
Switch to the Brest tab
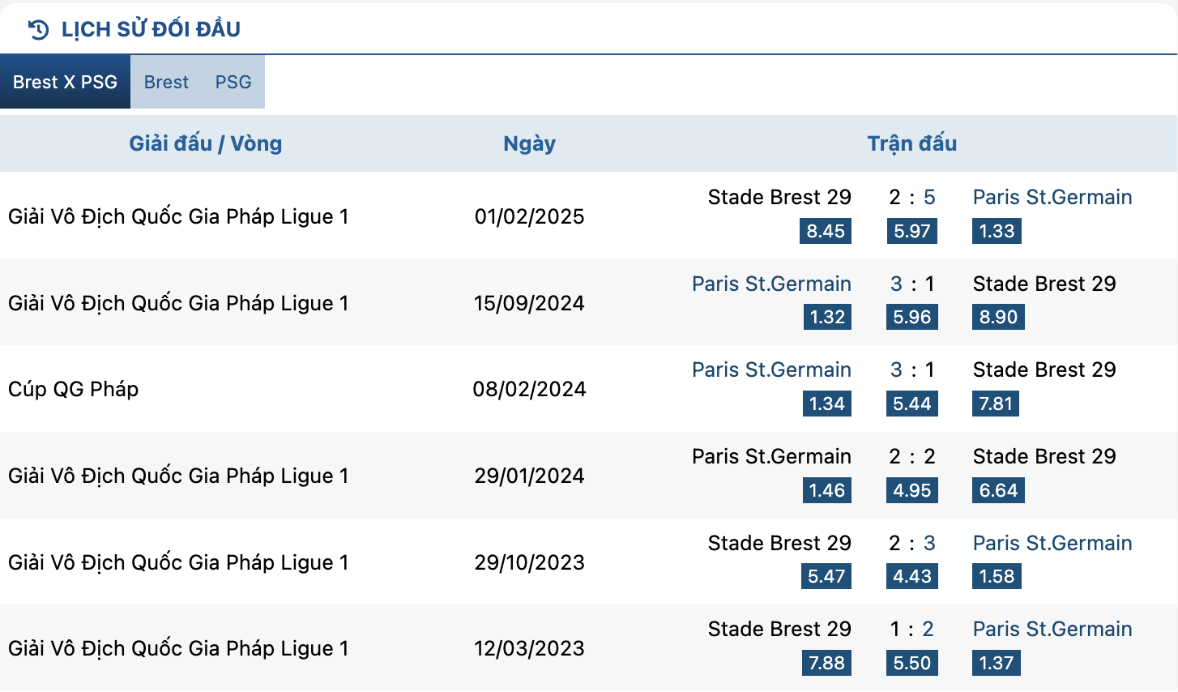click(x=166, y=82)
